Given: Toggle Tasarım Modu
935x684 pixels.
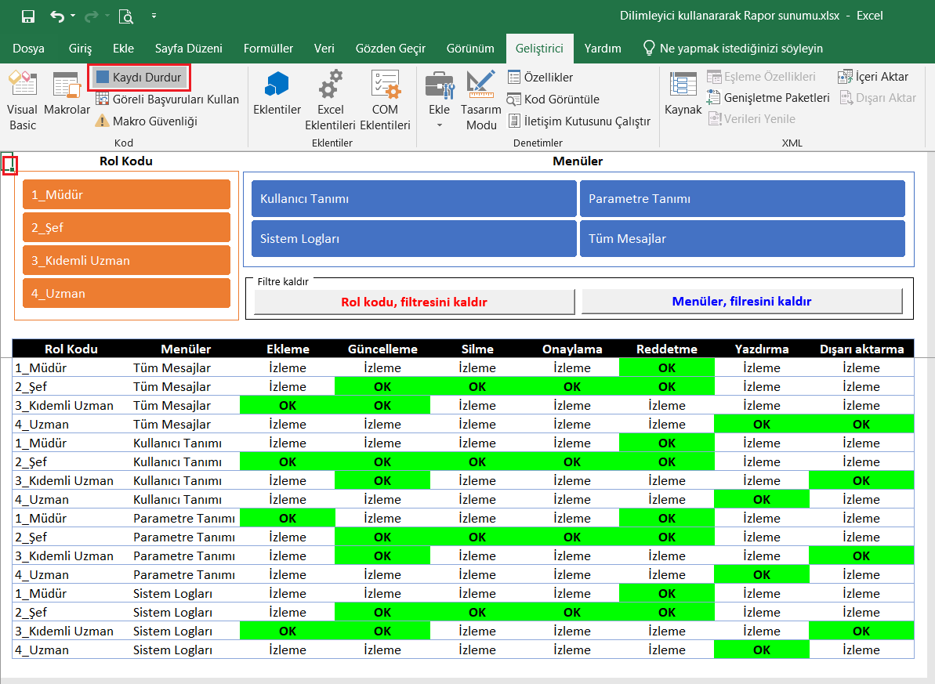Looking at the screenshot, I should (481, 100).
